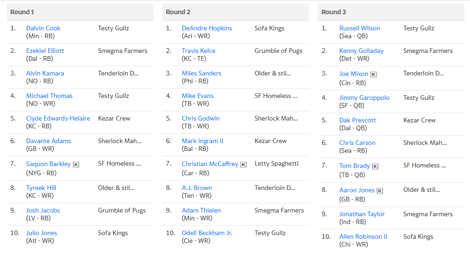Click the Travis Kelce link

pos(198,51)
